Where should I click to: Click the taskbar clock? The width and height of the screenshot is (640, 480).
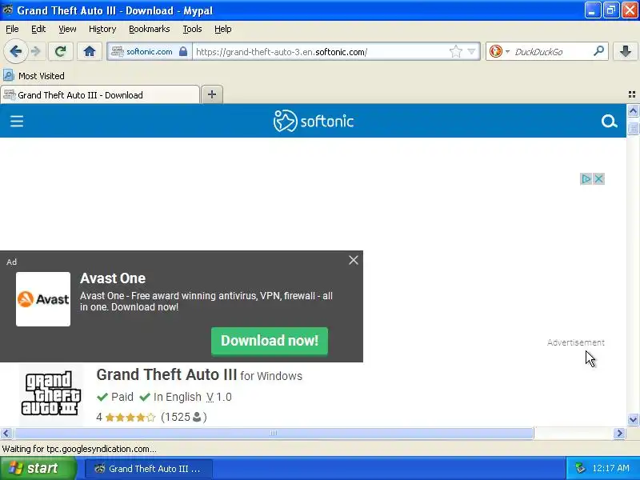point(610,468)
